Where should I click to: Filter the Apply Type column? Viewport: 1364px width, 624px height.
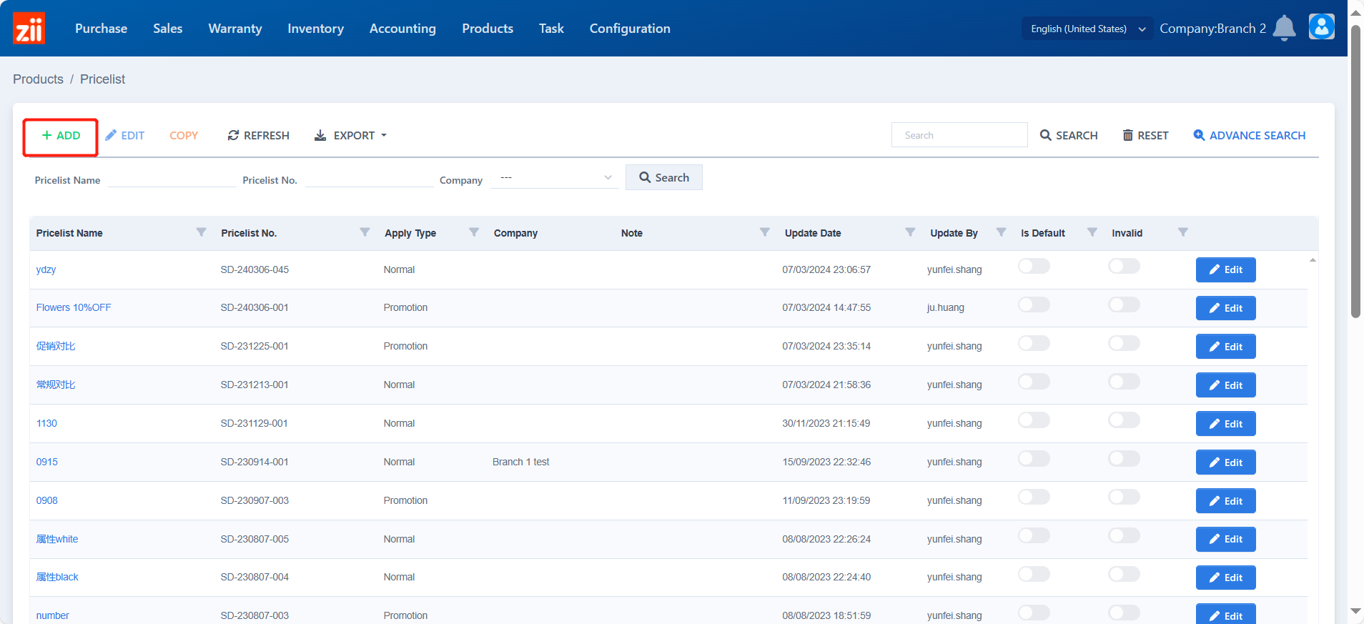(x=473, y=232)
